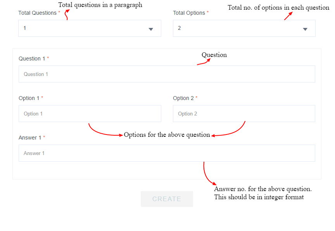Focus the Question 1 text field
Viewport: 335px width, 231px height.
[x=167, y=74]
